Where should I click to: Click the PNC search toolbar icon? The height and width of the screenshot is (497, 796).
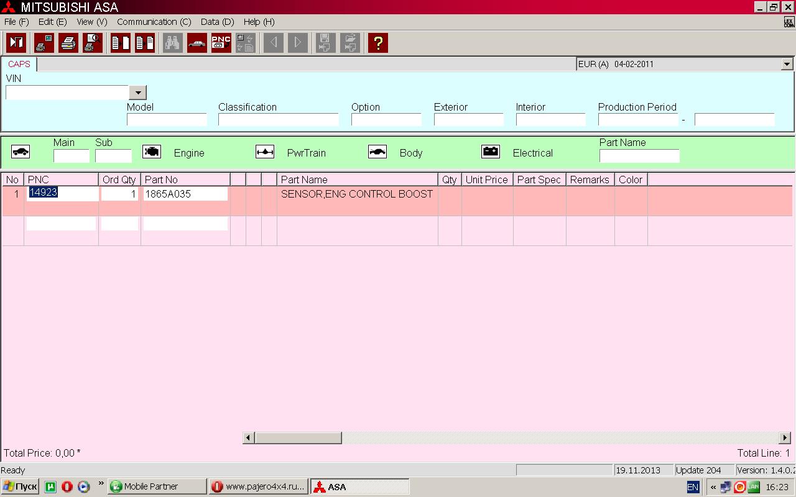point(221,43)
